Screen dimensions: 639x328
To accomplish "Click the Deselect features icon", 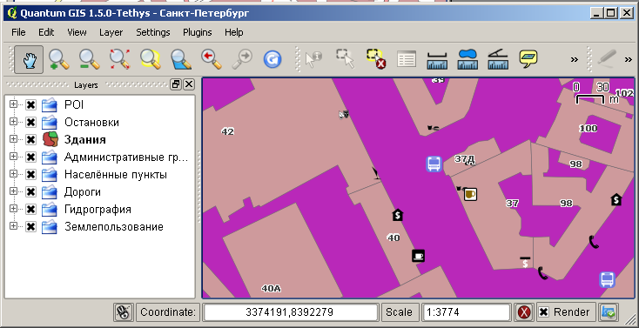I will click(x=376, y=59).
